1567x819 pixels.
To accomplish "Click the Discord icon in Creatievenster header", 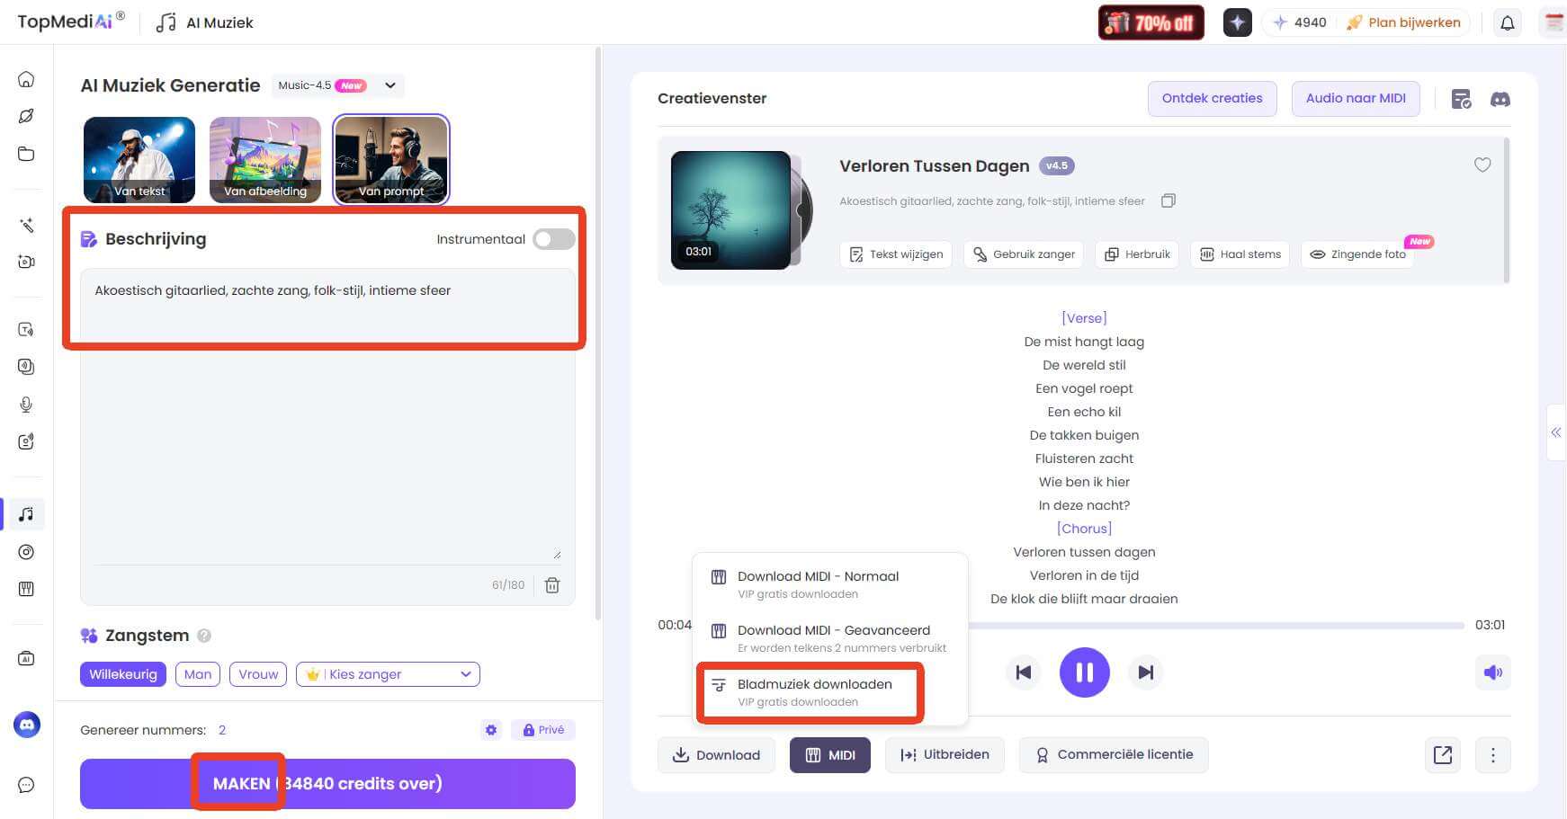I will (x=1500, y=99).
